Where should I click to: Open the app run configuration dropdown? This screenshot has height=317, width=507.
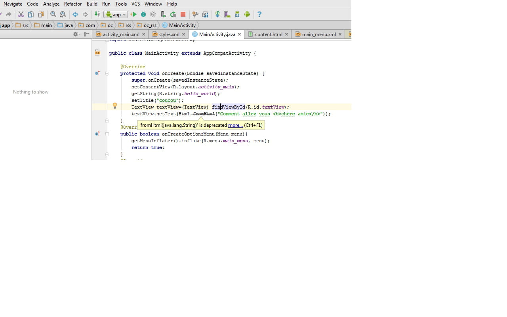coord(116,14)
